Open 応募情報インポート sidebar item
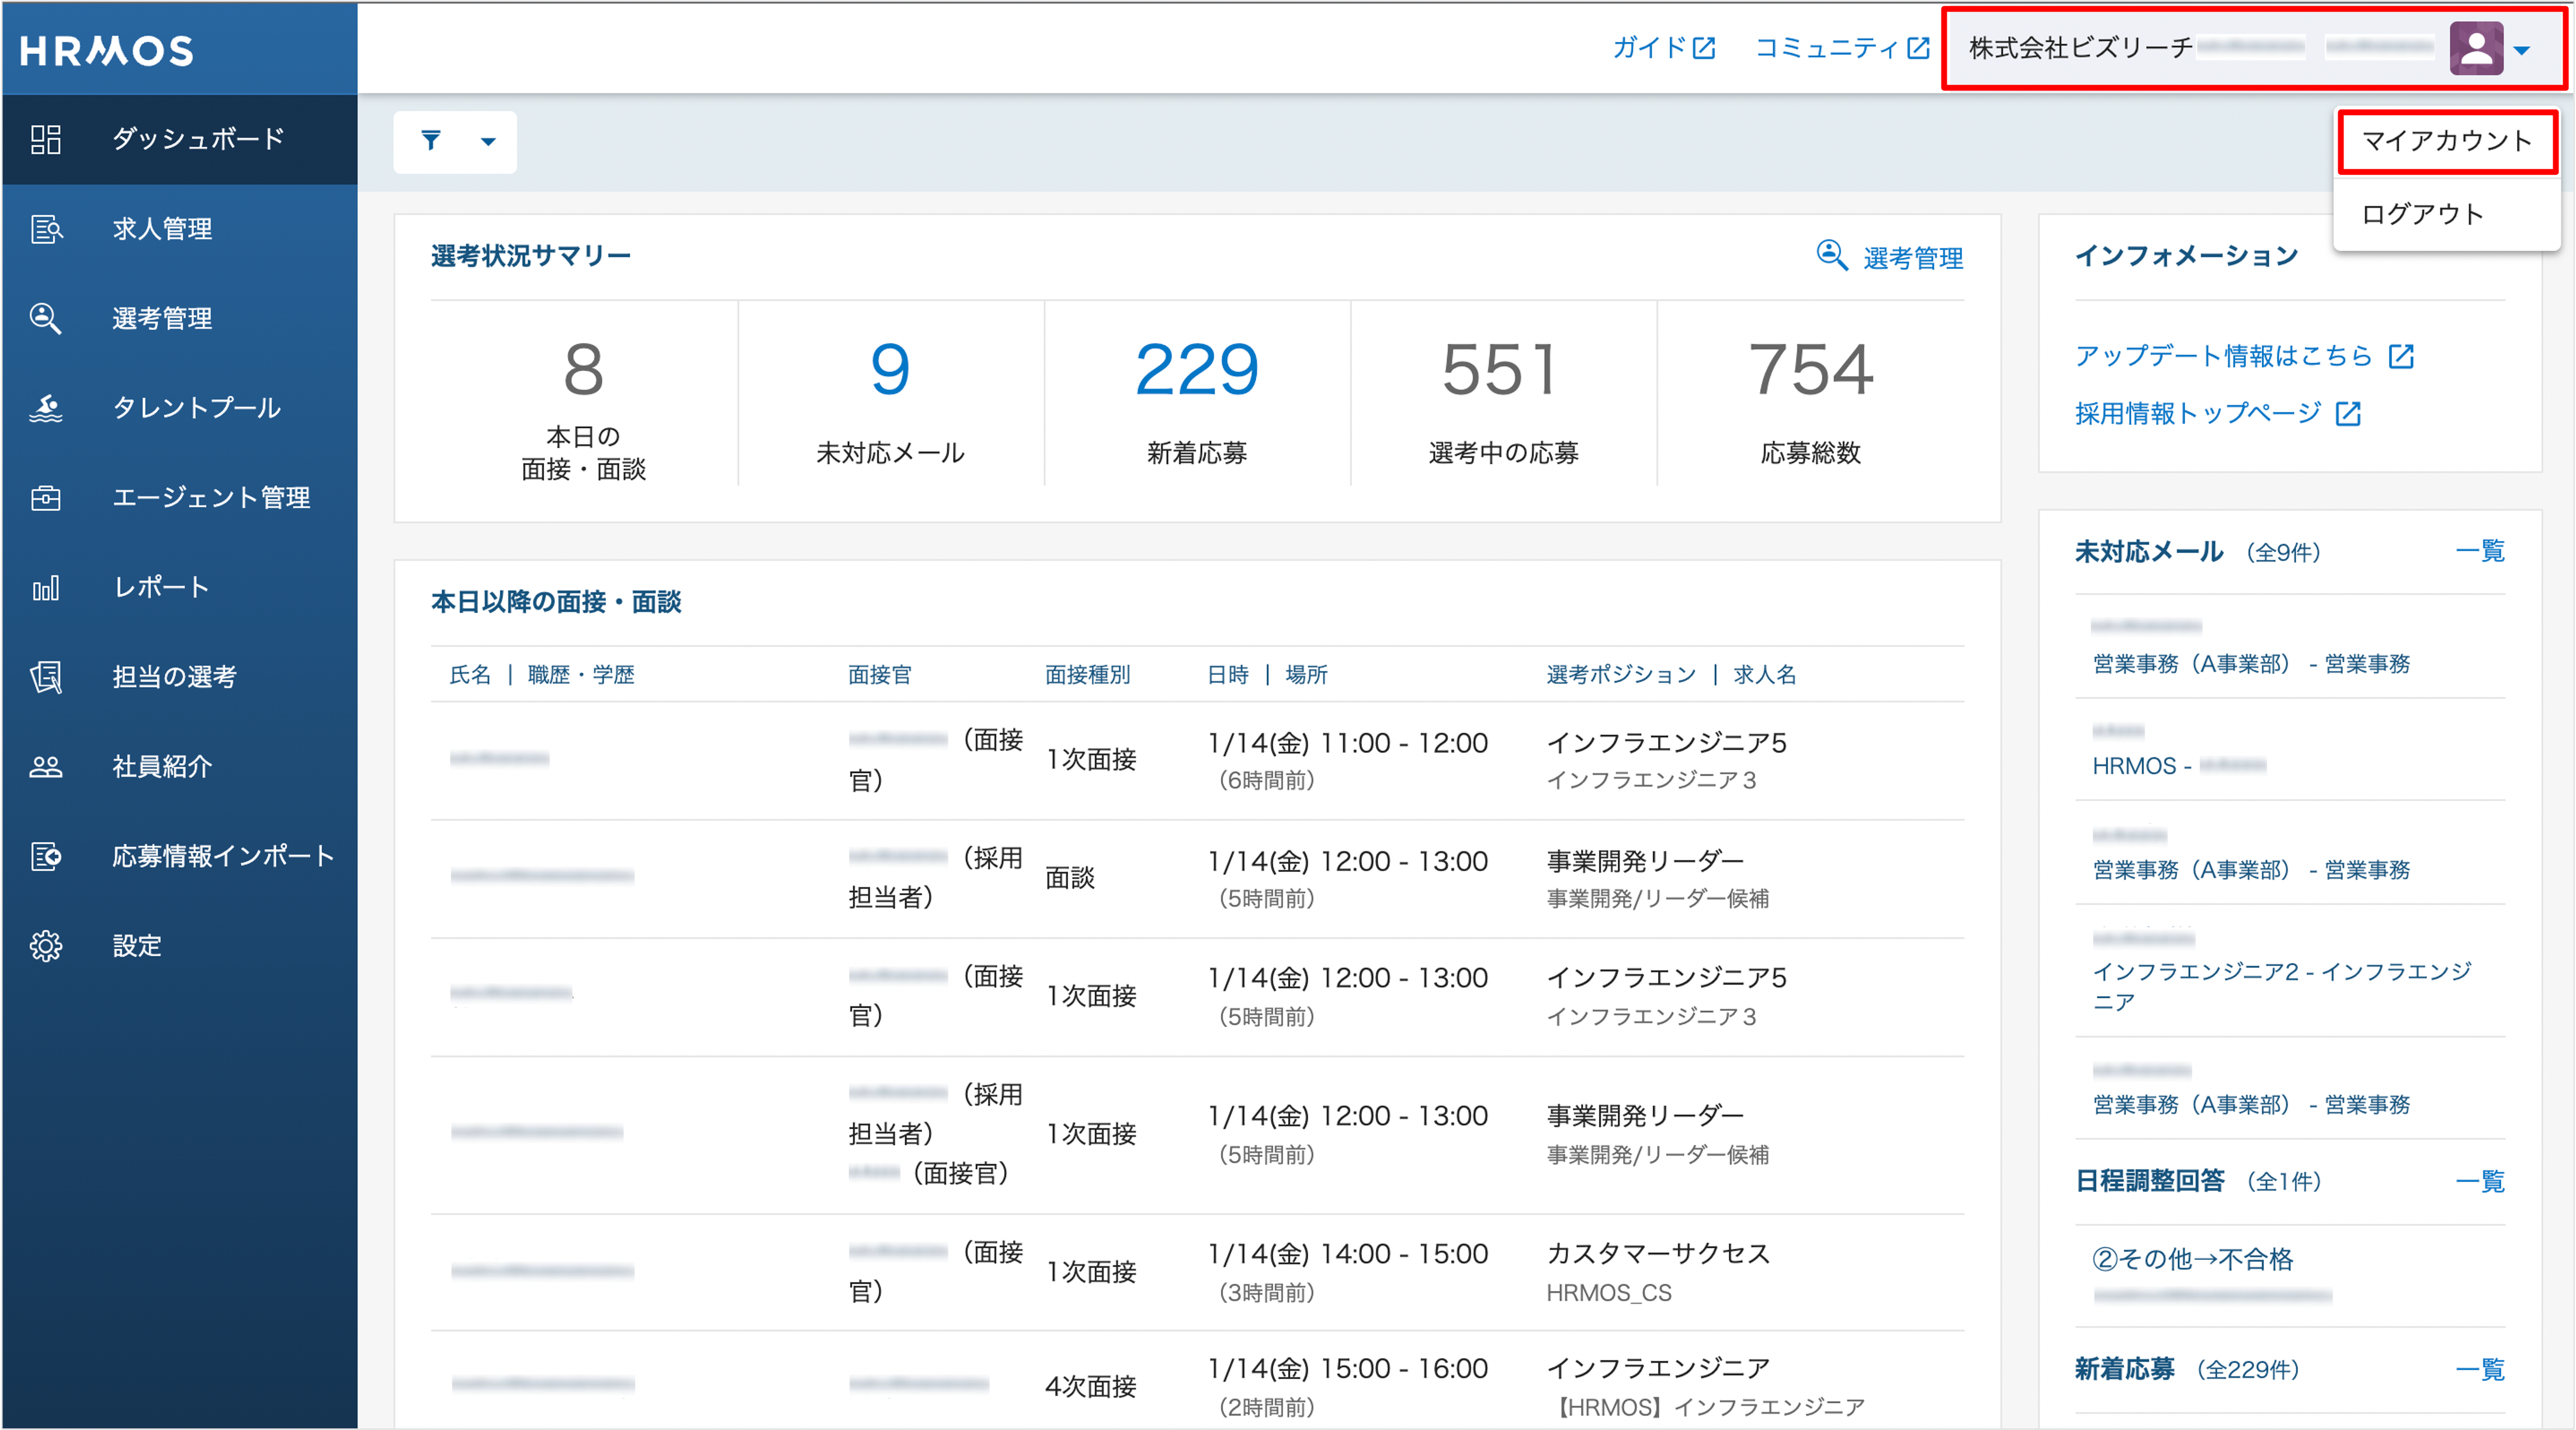The width and height of the screenshot is (2576, 1430). click(x=180, y=856)
